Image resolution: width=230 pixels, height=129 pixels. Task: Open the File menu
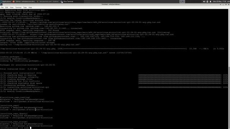(x=2, y=7)
